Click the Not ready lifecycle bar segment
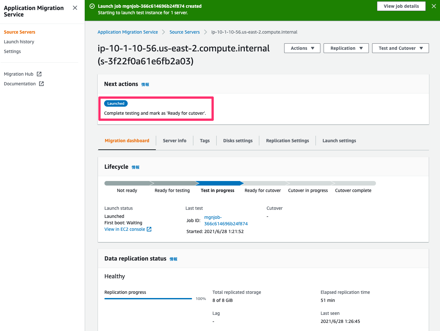This screenshot has height=331, width=440. tap(129, 183)
